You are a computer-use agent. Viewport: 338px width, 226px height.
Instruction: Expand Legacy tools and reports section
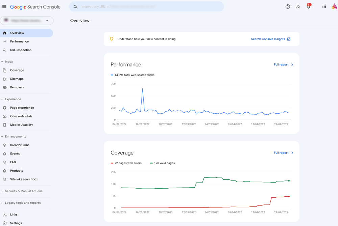pos(2,203)
